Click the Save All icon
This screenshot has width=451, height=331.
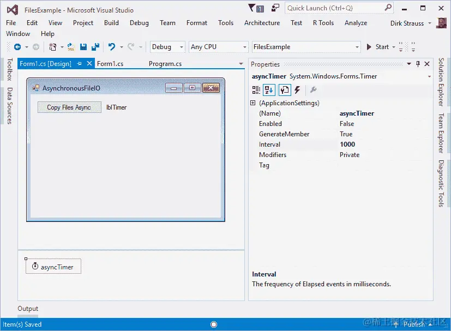click(95, 47)
